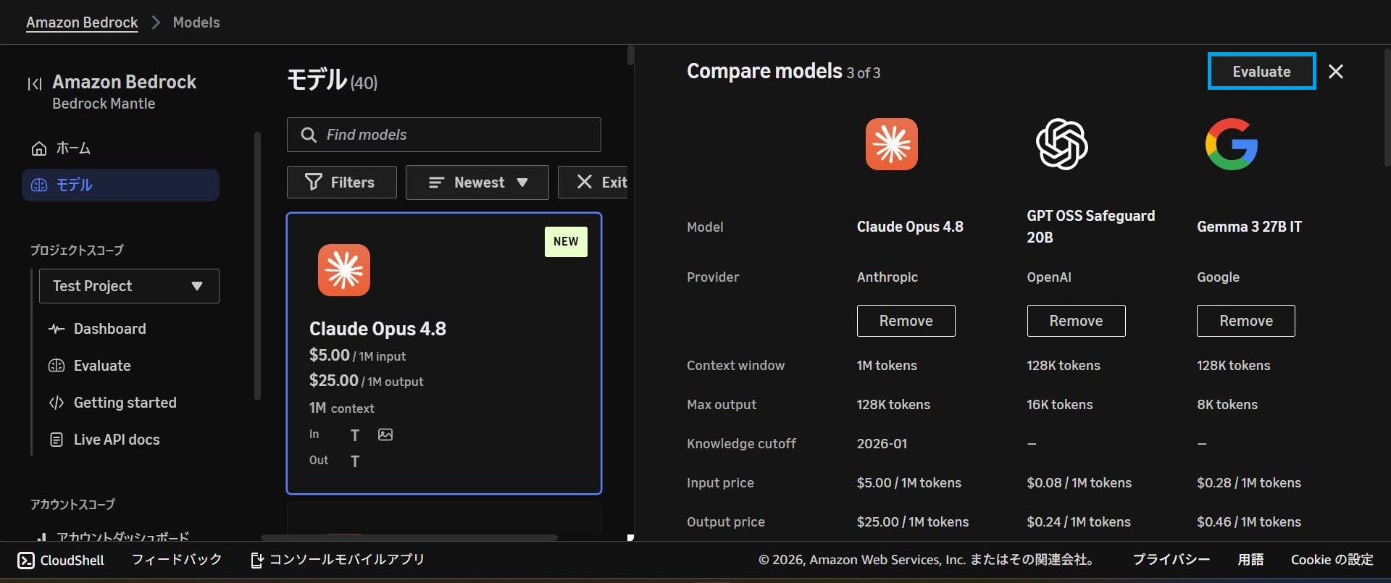This screenshot has width=1391, height=583.
Task: Collapse the Amazon Bedrock sidebar
Action: click(x=34, y=84)
